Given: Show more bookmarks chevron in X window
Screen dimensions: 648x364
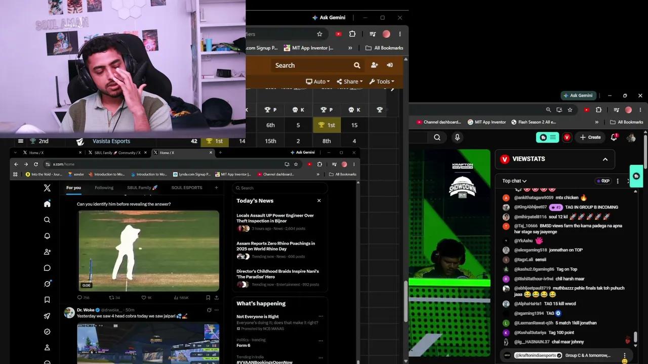Looking at the screenshot, I should (x=318, y=174).
